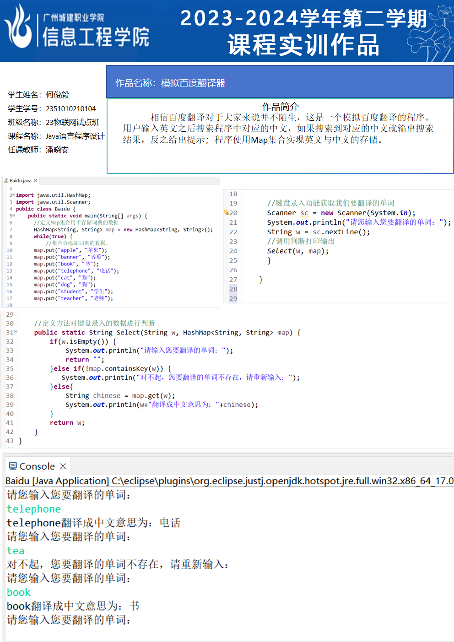The height and width of the screenshot is (642, 454).
Task: Click the green 'telephone' input in console
Action: pyautogui.click(x=34, y=509)
